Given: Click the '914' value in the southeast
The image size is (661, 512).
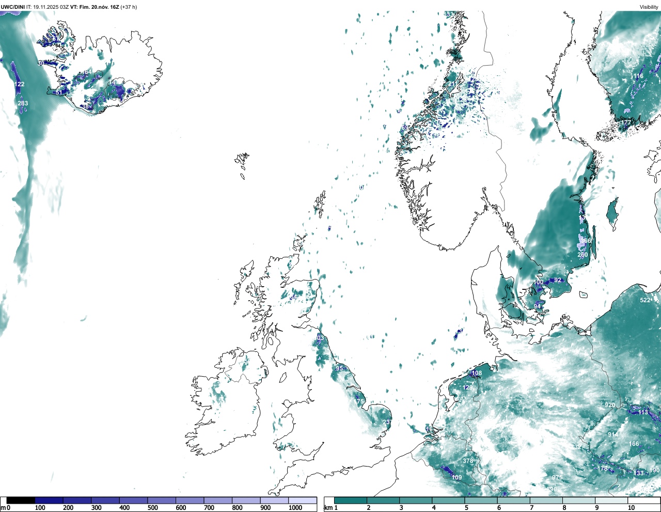Looking at the screenshot, I should pyautogui.click(x=613, y=435).
